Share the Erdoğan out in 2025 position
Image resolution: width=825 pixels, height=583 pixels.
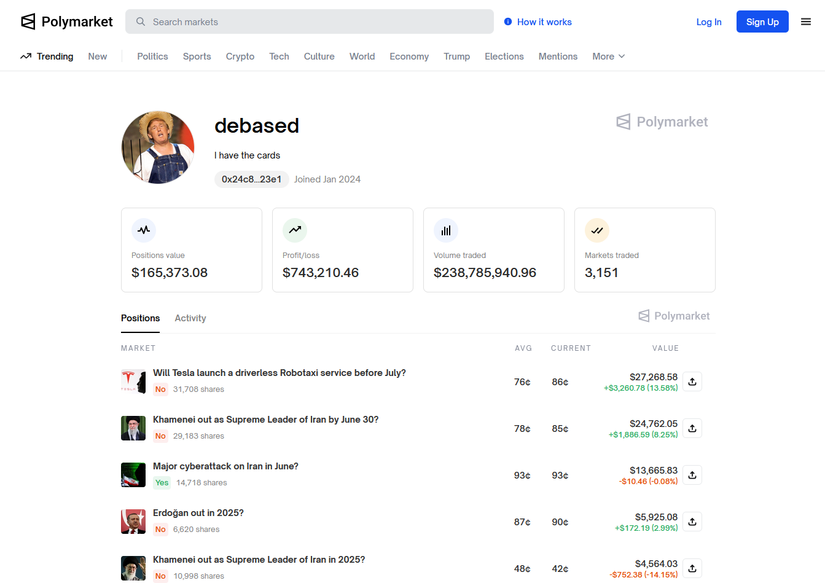point(692,522)
